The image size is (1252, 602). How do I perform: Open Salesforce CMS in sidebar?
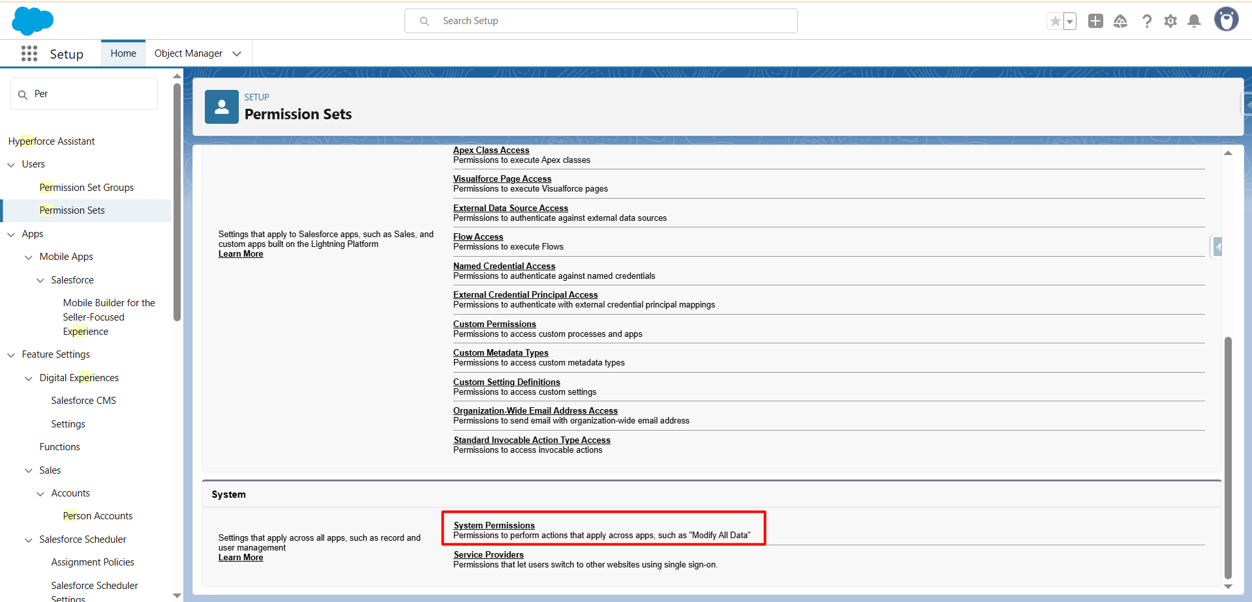[x=84, y=401]
